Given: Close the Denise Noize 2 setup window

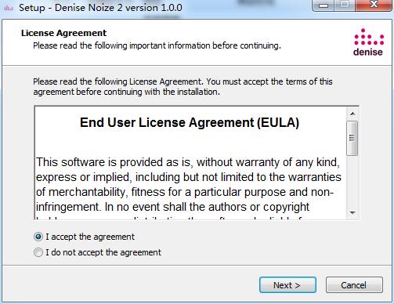Looking at the screenshot, I should [x=374, y=5].
